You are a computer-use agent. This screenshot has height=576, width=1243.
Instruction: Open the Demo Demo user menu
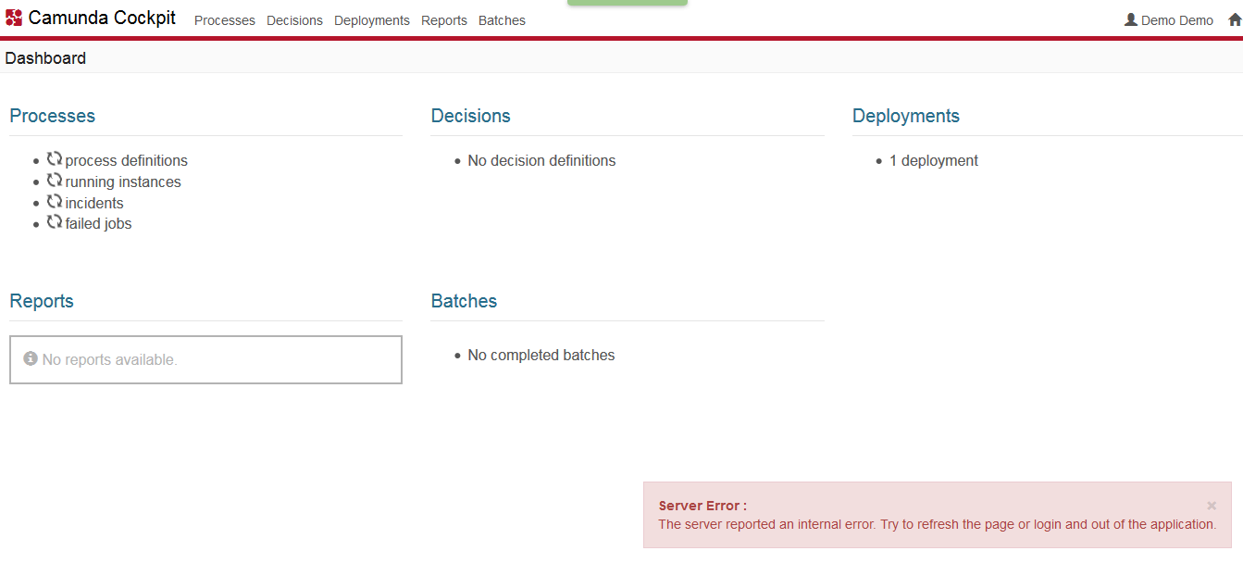(x=1176, y=20)
